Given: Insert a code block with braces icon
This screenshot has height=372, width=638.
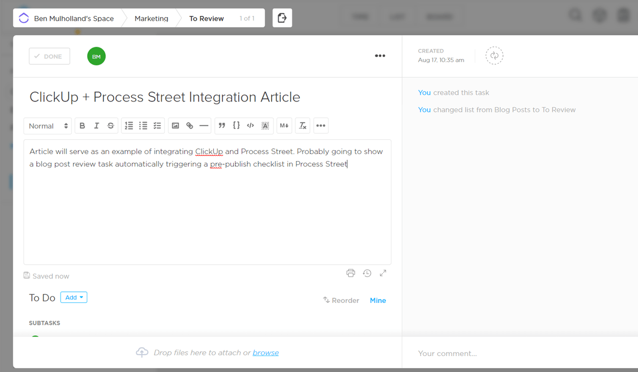Looking at the screenshot, I should pyautogui.click(x=237, y=126).
